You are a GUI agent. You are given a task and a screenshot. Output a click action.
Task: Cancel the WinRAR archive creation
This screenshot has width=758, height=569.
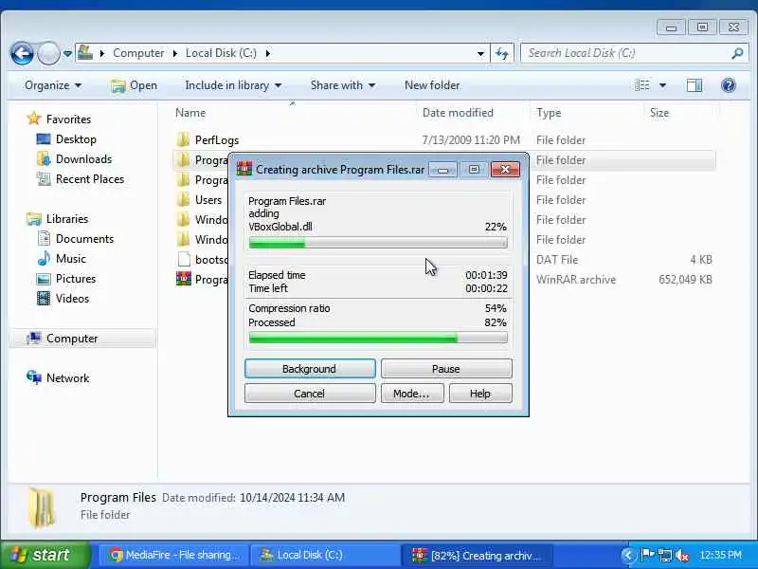pos(310,394)
